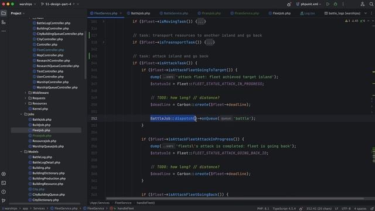Screen dimensions: 375x211
Task: Switch to the BattleService.php tab
Action: tap(174, 13)
